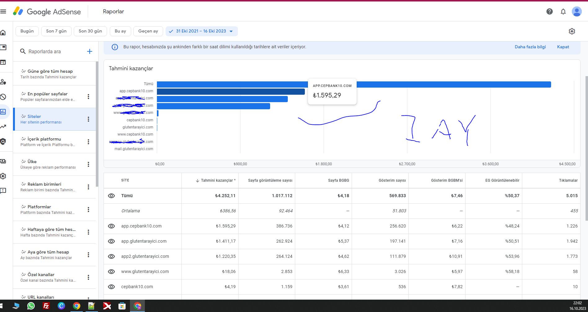Click the plus to add new report
The width and height of the screenshot is (588, 312).
pos(90,51)
